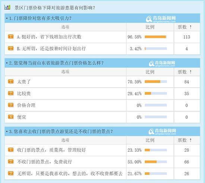The width and height of the screenshot is (205, 183).
Task: Click the orange number 2 badge beside 无所谓，还是按着时间计划出行
Action: 11,48
